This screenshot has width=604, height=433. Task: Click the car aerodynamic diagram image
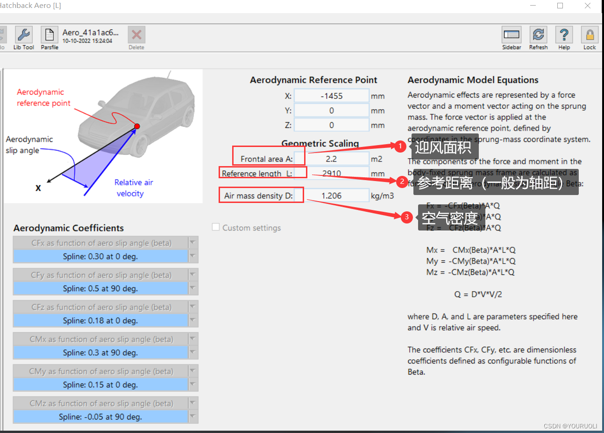pyautogui.click(x=103, y=136)
